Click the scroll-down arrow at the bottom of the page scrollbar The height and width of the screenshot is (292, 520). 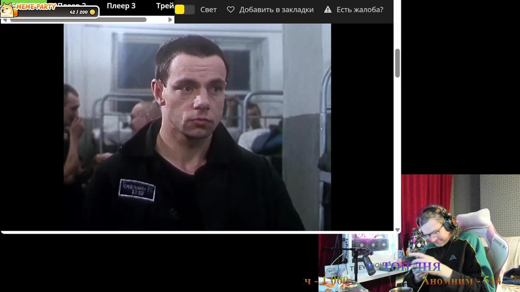[x=397, y=230]
